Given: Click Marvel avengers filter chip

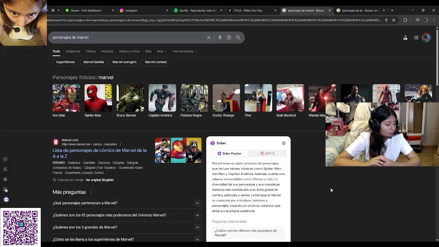Looking at the screenshot, I should click(x=124, y=62).
